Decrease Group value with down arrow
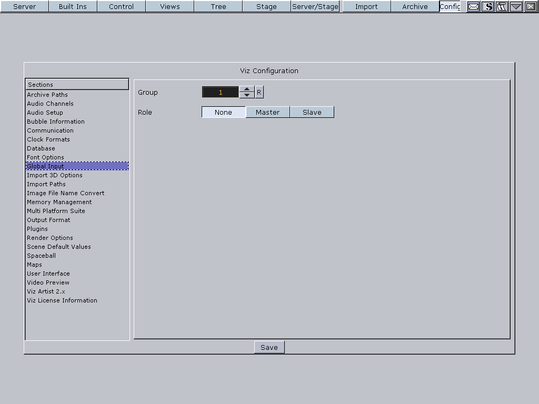Image resolution: width=539 pixels, height=404 pixels. tap(247, 95)
